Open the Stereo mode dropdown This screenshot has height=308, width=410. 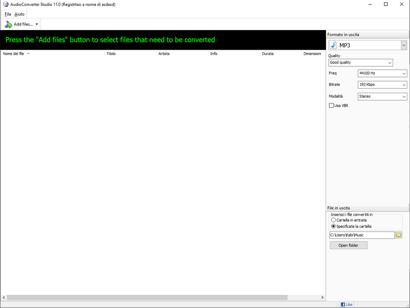click(382, 97)
